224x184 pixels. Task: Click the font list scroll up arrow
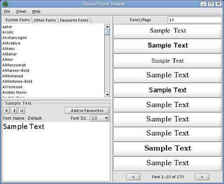pyautogui.click(x=107, y=27)
